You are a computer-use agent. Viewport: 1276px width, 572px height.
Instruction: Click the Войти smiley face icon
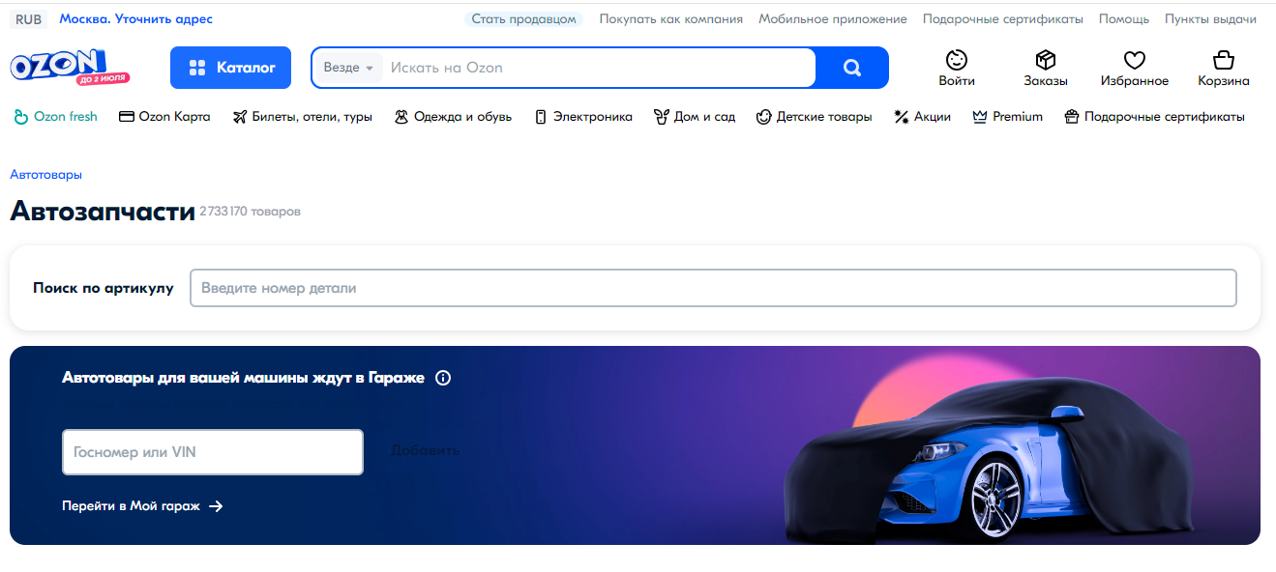click(957, 59)
